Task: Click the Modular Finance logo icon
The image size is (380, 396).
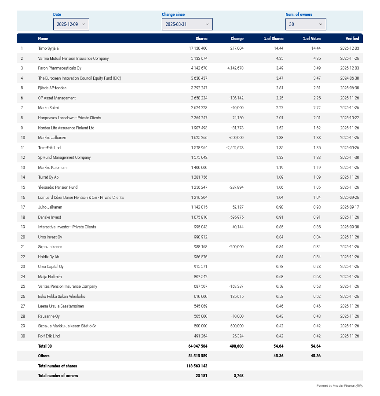Action: (359, 386)
